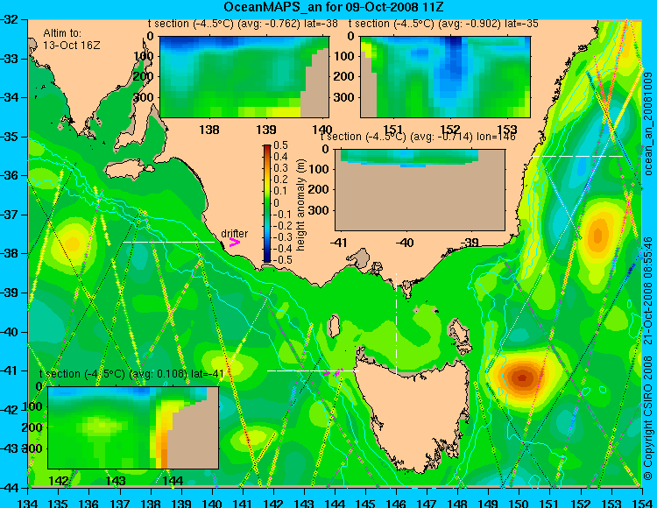Click the 't section ... lat=-38' inset title
The height and width of the screenshot is (508, 657).
coord(243,24)
